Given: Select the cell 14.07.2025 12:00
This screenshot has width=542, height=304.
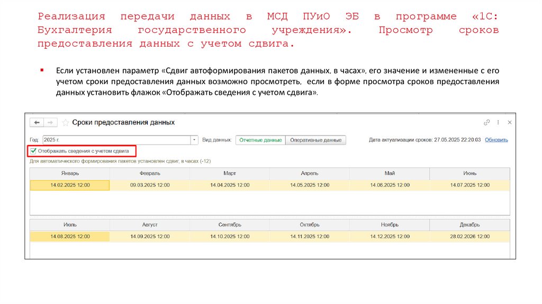Looking at the screenshot, I should (470, 185).
